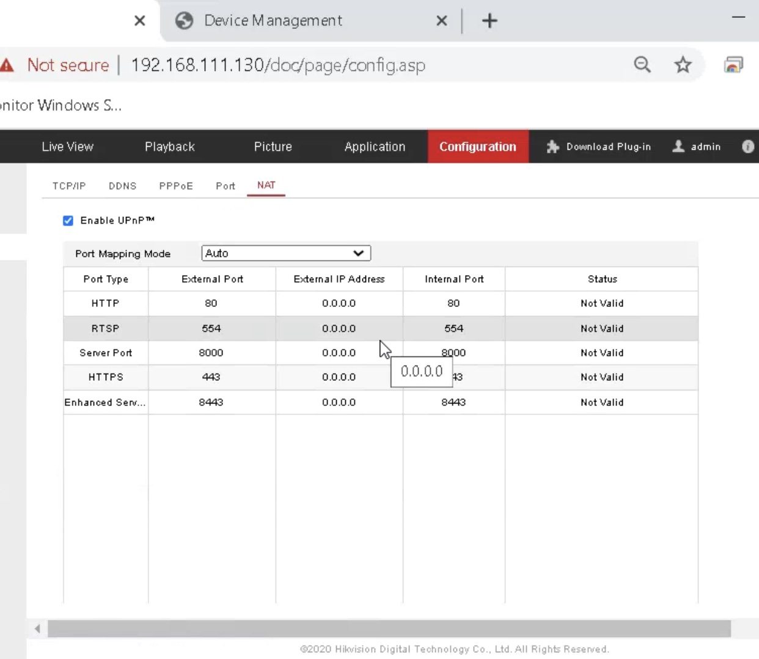Disable the Enable UPnP checkbox
This screenshot has height=659, width=759.
[68, 221]
